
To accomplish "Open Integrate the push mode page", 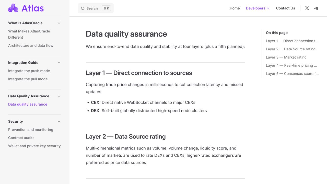I will point(29,71).
